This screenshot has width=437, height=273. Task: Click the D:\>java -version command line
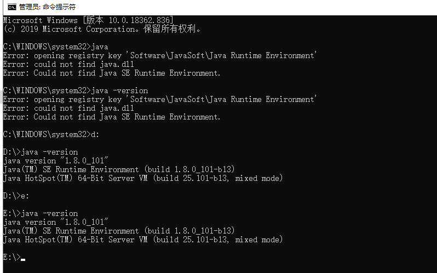pos(41,152)
